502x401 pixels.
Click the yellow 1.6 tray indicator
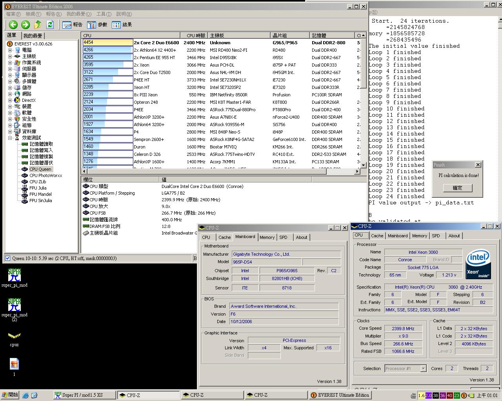point(421,396)
